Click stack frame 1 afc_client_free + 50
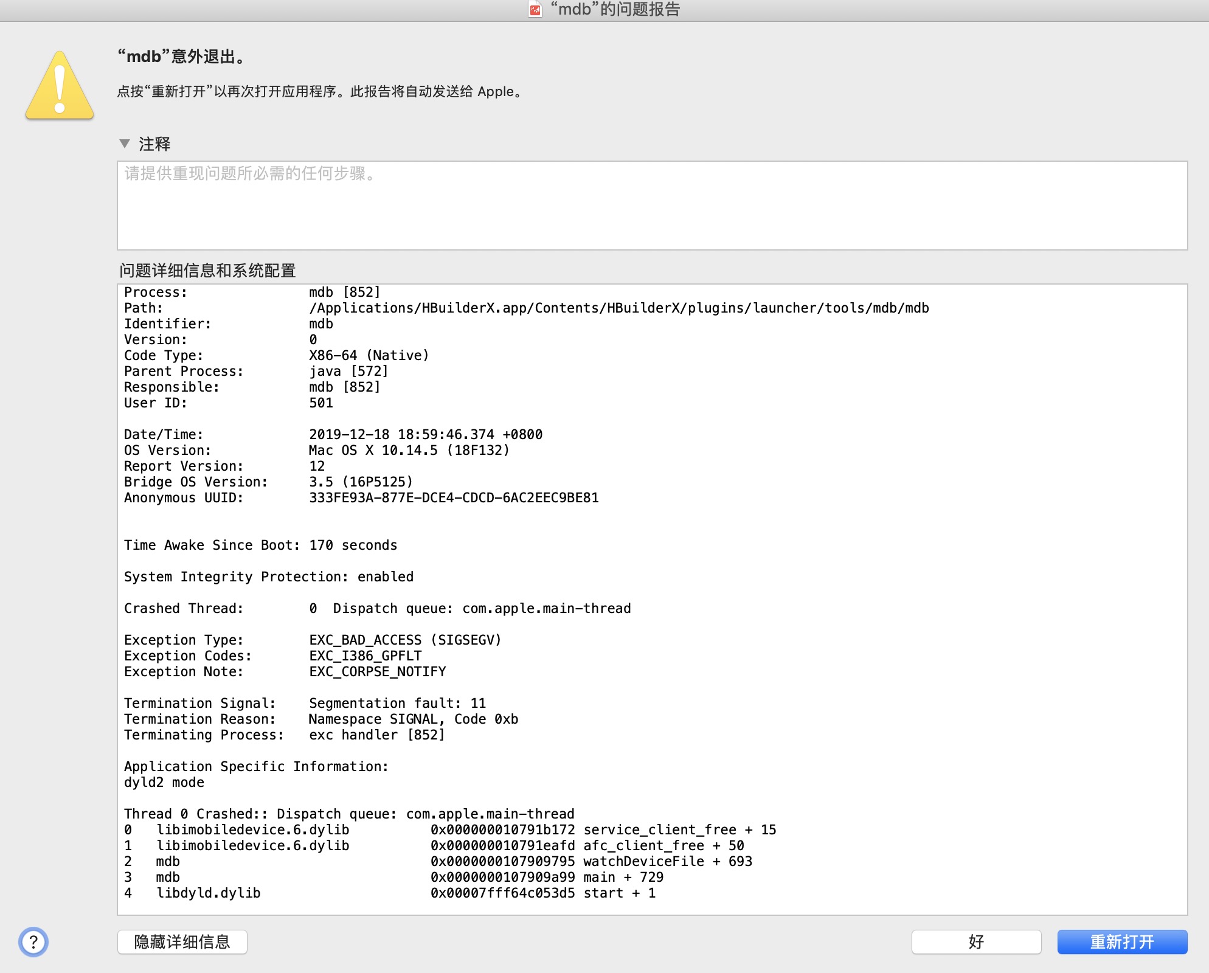Screen dimensions: 1209x973 [x=434, y=846]
